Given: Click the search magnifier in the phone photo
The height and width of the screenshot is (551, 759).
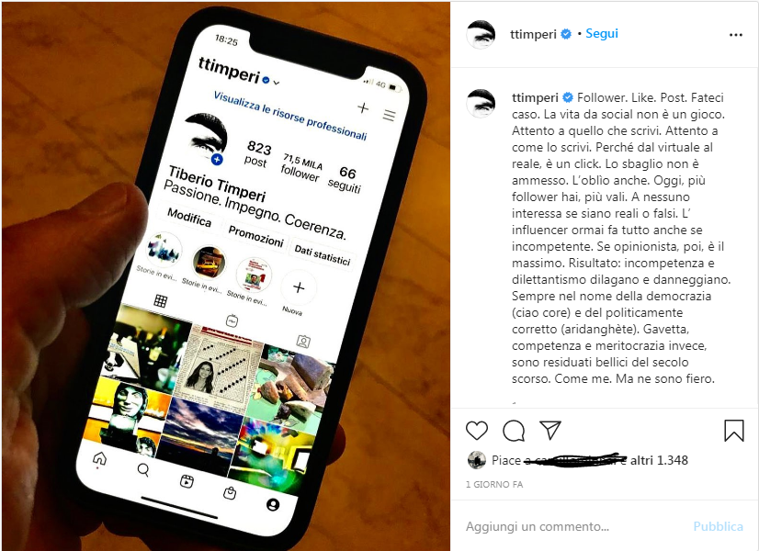Looking at the screenshot, I should [142, 469].
